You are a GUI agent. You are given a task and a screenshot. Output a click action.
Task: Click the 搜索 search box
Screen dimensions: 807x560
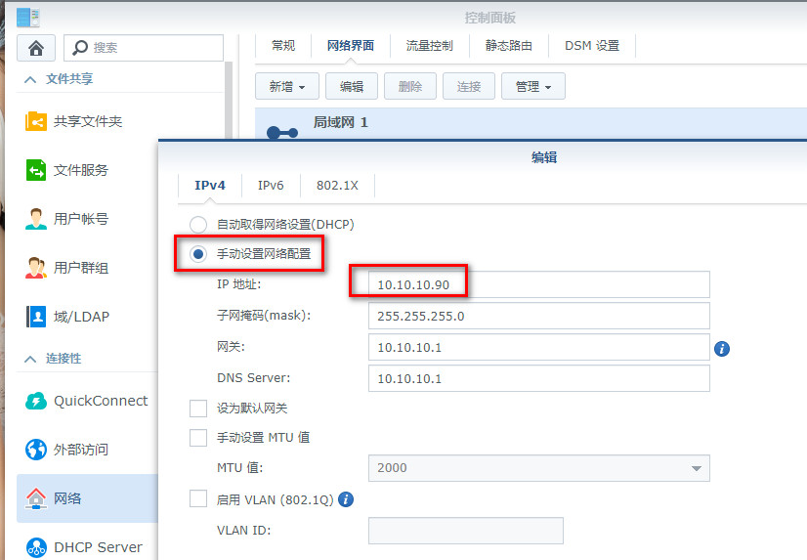click(144, 48)
